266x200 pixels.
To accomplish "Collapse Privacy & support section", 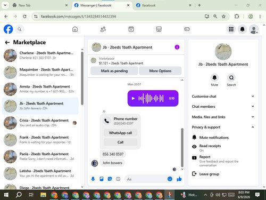I will [x=223, y=127].
